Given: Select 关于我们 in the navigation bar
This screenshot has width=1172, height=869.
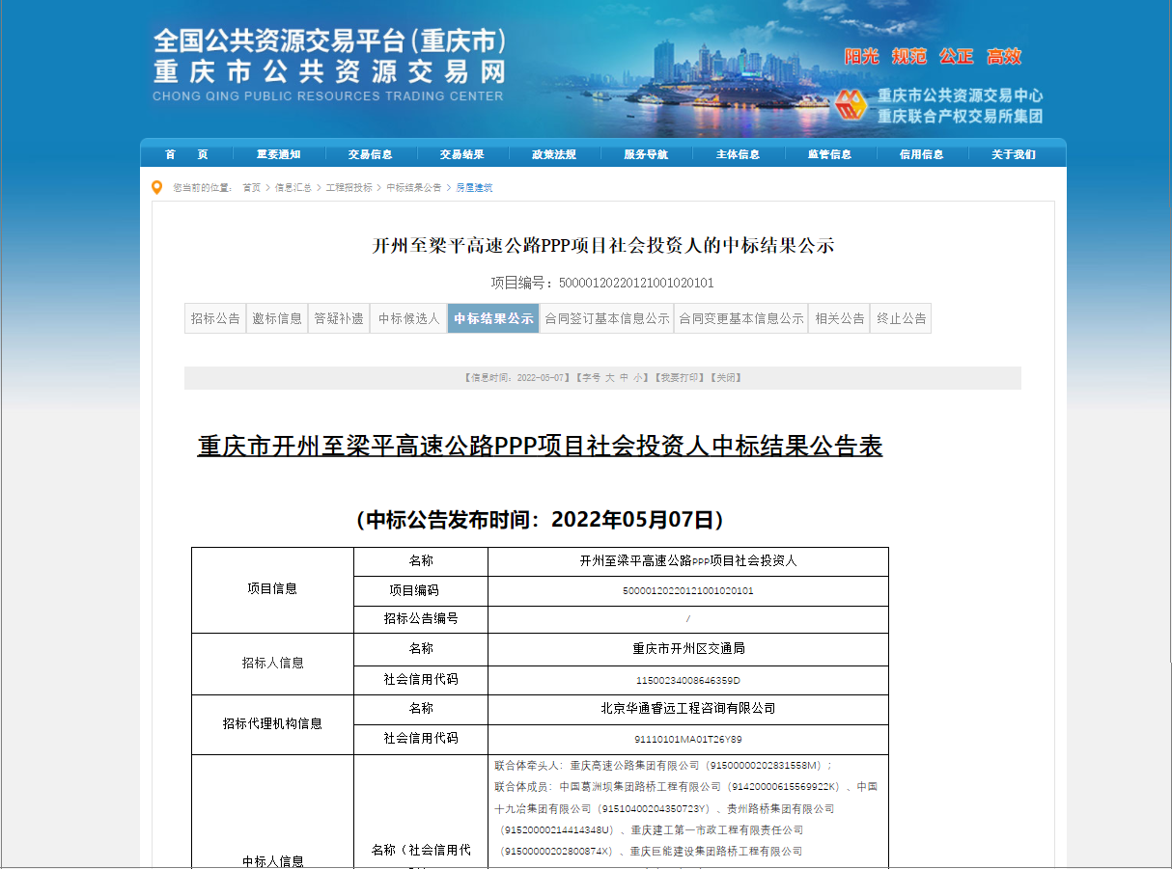Looking at the screenshot, I should click(1013, 154).
